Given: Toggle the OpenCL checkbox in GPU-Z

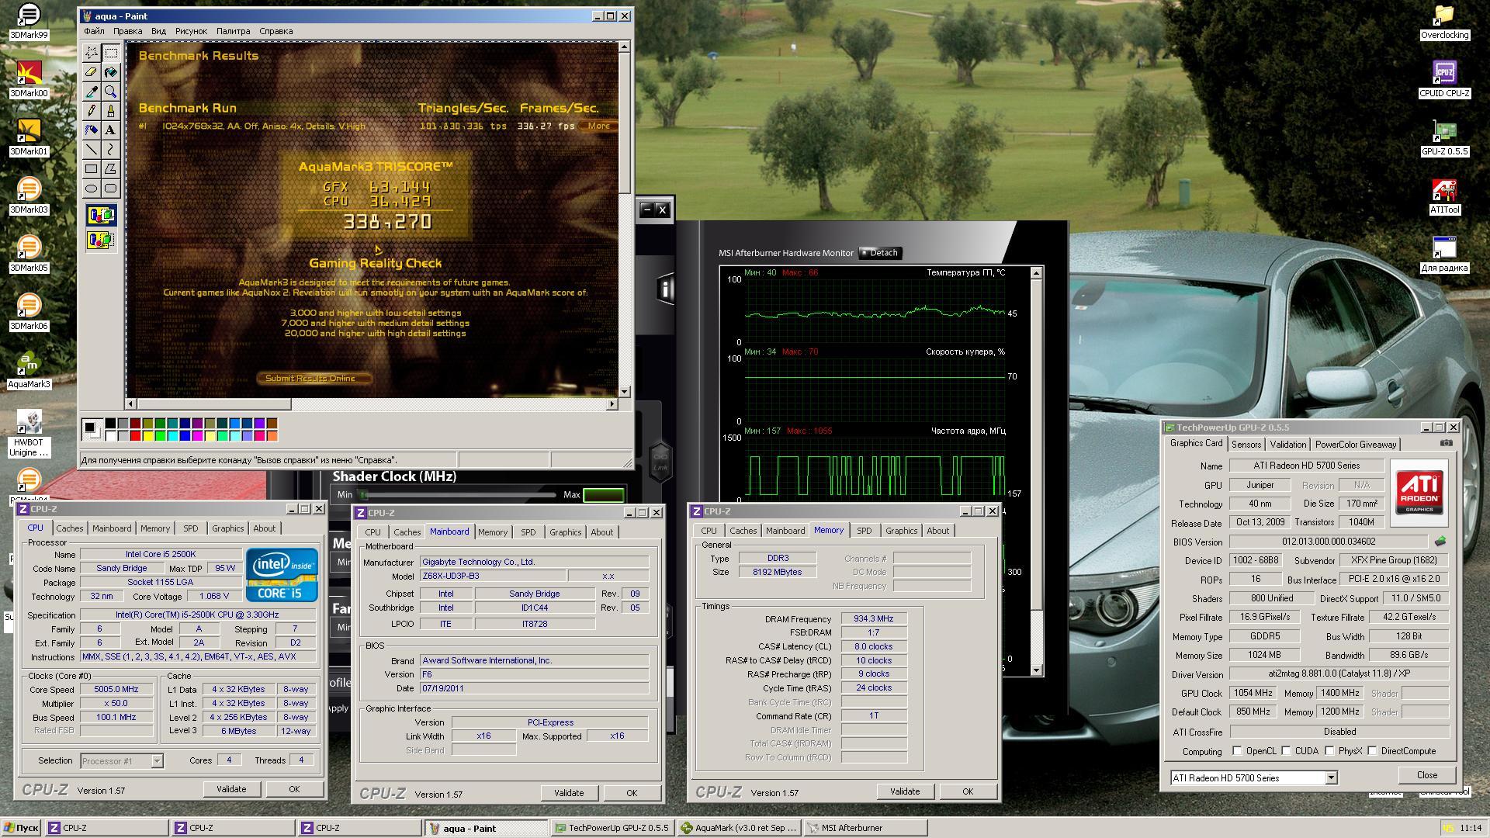Looking at the screenshot, I should tap(1237, 751).
